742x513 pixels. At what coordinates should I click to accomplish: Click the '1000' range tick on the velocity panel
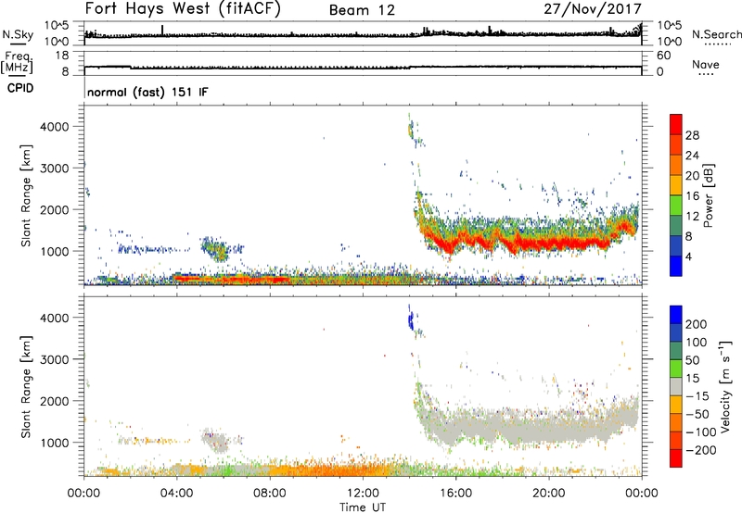point(54,443)
